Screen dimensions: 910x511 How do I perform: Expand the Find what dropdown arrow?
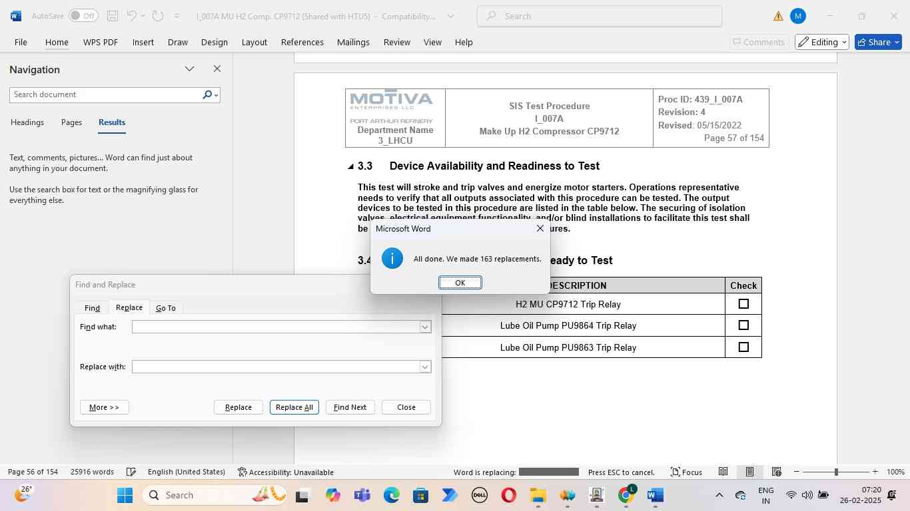point(425,327)
